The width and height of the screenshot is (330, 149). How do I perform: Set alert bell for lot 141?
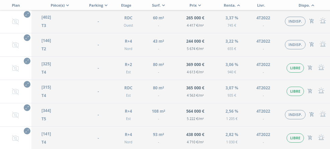pos(321,137)
